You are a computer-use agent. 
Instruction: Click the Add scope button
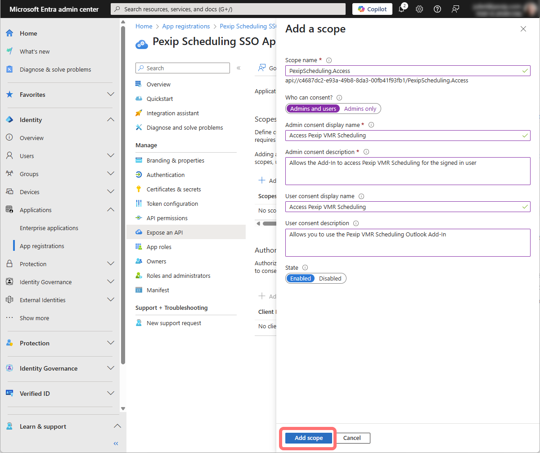click(x=309, y=438)
